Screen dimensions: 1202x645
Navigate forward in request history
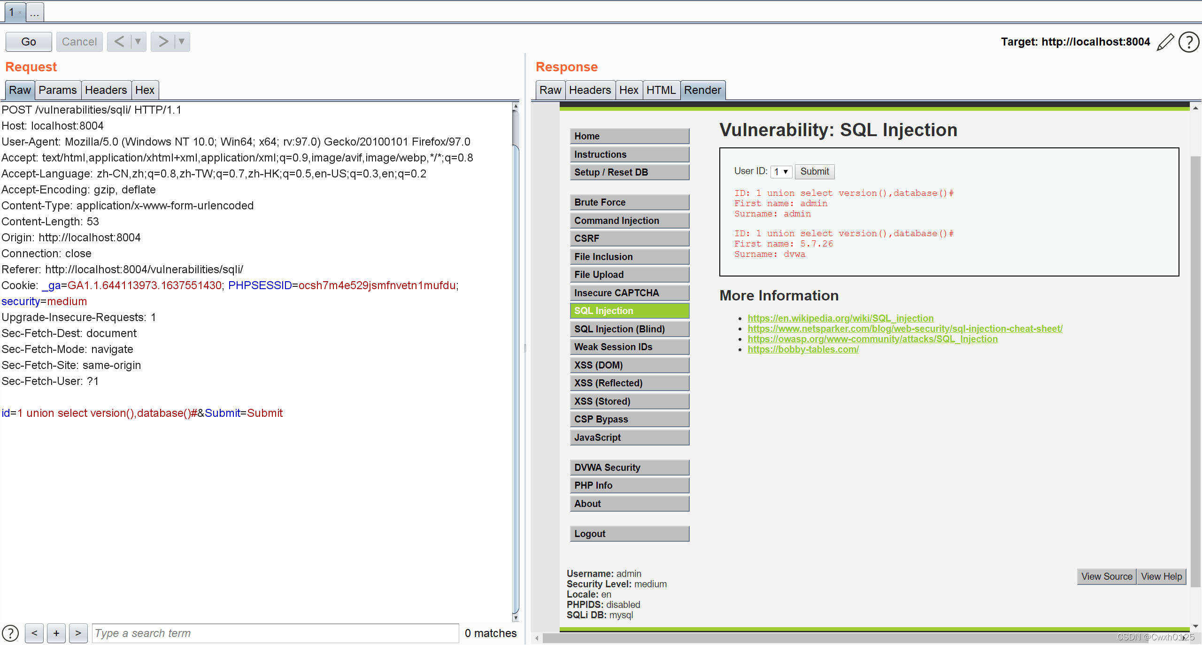point(163,42)
